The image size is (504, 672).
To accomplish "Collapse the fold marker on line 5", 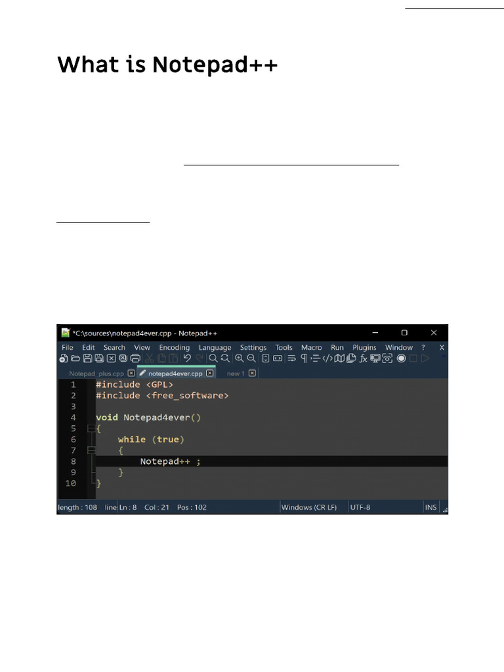I will coord(91,429).
